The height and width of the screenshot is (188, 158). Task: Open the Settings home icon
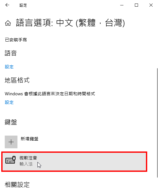click(x=8, y=23)
